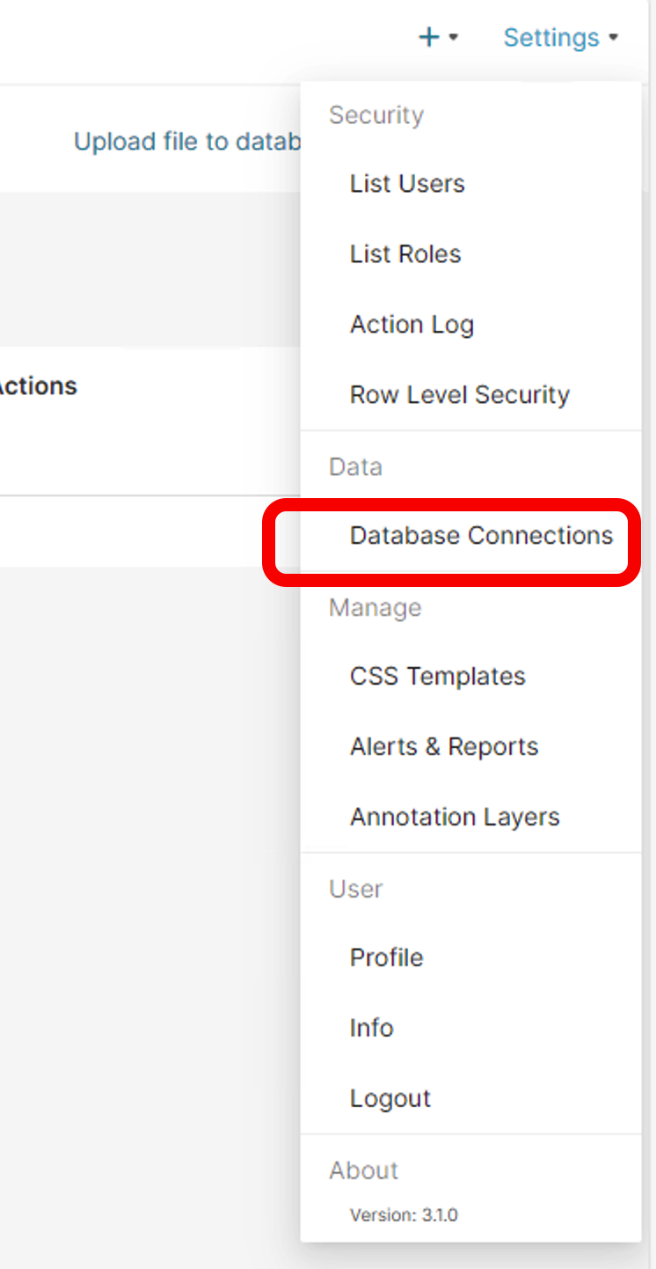Screen dimensions: 656x1269
Task: Click the About section heading
Action: [363, 1170]
